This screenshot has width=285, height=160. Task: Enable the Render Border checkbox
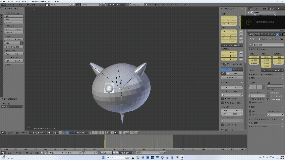pos(222,125)
